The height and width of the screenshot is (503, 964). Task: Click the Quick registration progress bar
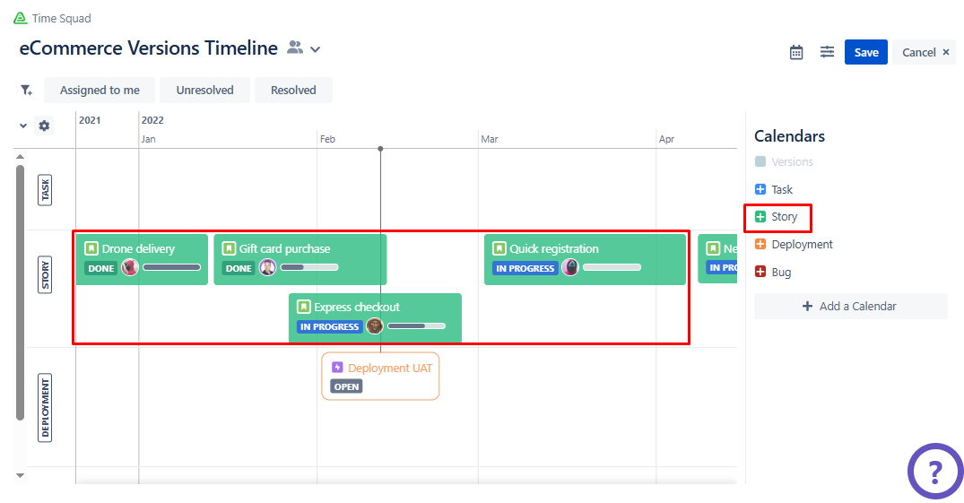point(612,267)
